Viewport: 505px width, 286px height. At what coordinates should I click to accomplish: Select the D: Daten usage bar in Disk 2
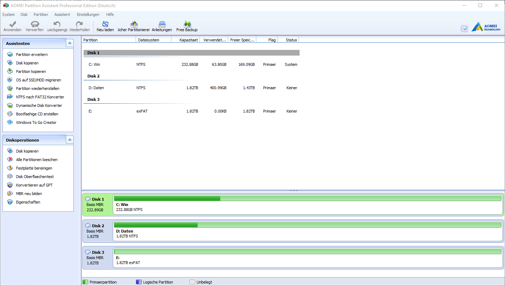(x=308, y=225)
